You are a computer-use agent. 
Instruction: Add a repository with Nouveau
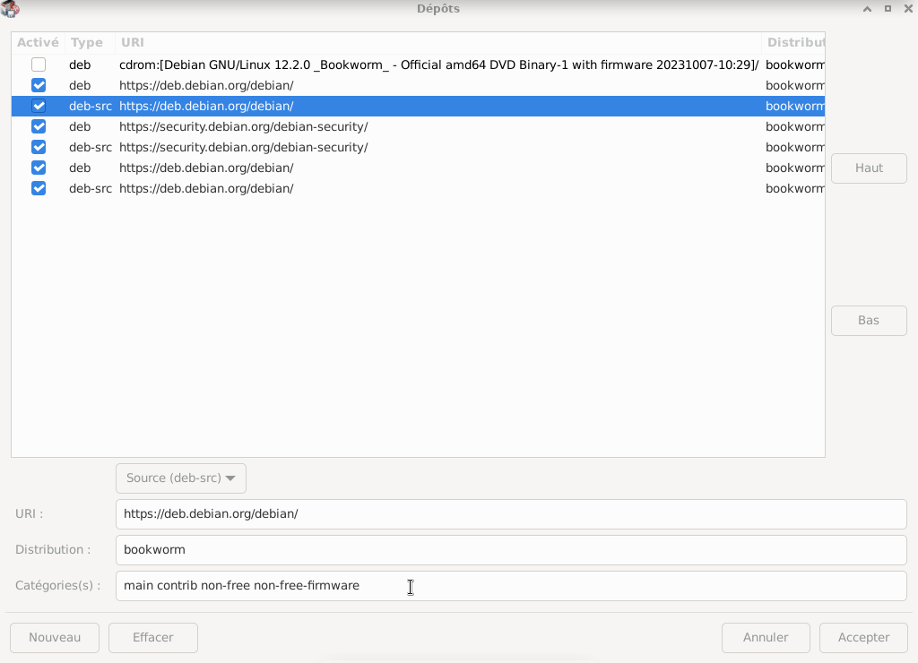(55, 637)
